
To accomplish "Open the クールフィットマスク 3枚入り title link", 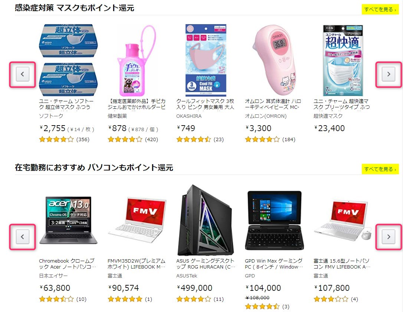I will tap(205, 104).
